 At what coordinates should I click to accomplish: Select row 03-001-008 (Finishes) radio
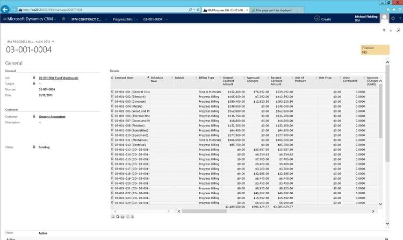(112, 125)
